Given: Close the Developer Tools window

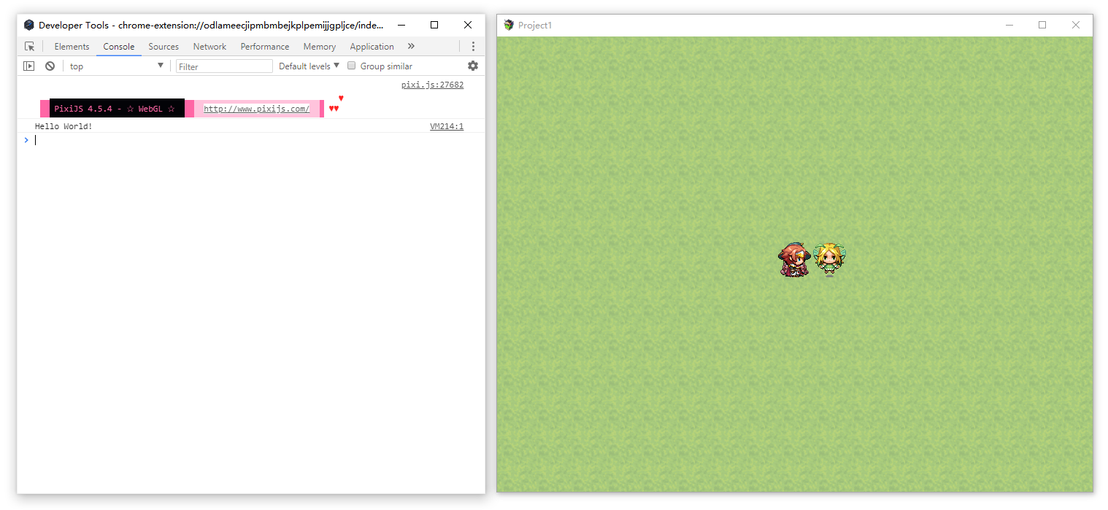Looking at the screenshot, I should tap(468, 25).
